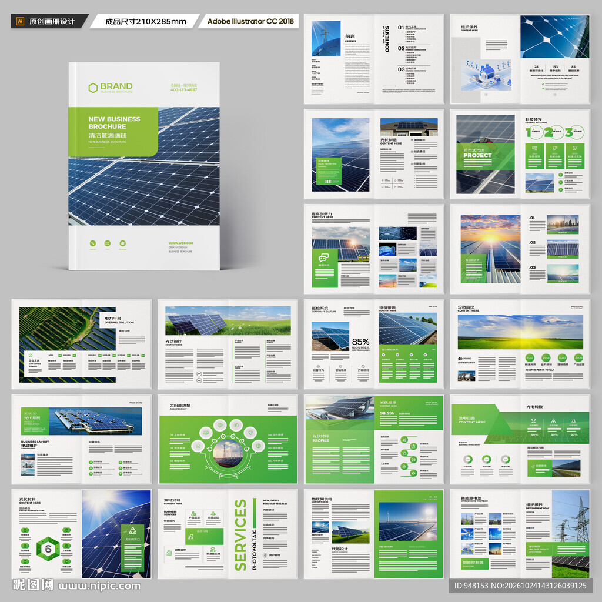Click the vertical 'CONTENTS' heading

(387, 39)
